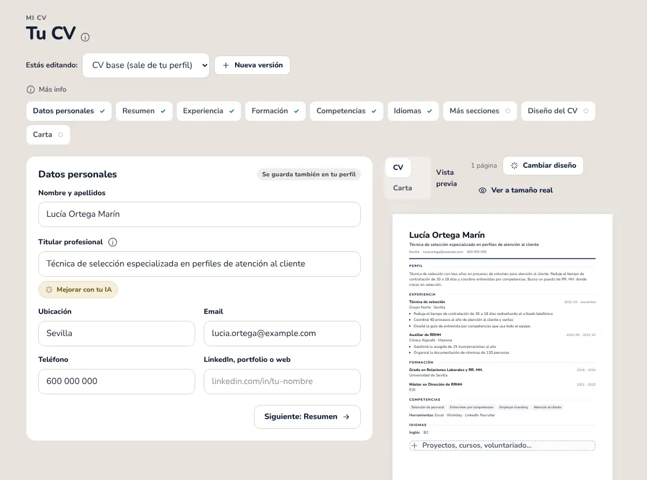Click the FORMACIÓN heading in CV preview
The height and width of the screenshot is (480, 647).
421,362
